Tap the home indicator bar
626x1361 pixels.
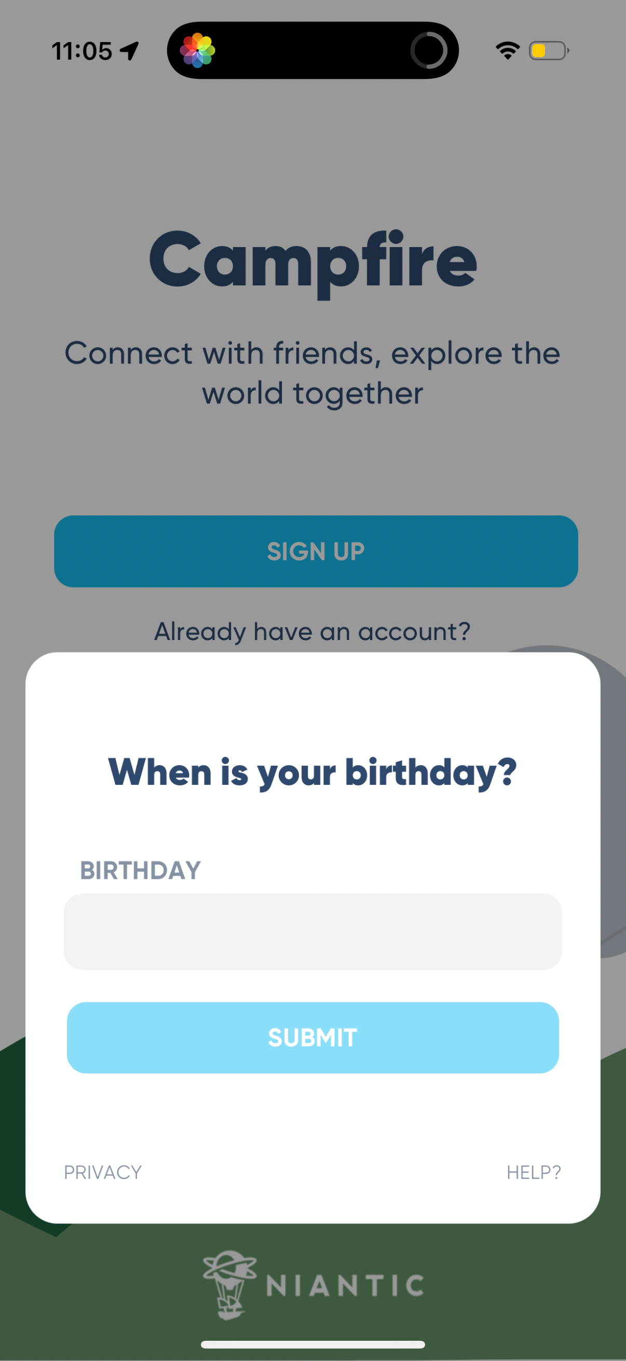coord(312,1344)
